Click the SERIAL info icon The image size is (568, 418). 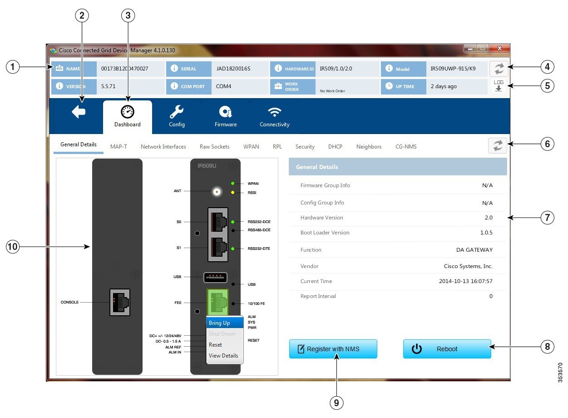coord(174,69)
